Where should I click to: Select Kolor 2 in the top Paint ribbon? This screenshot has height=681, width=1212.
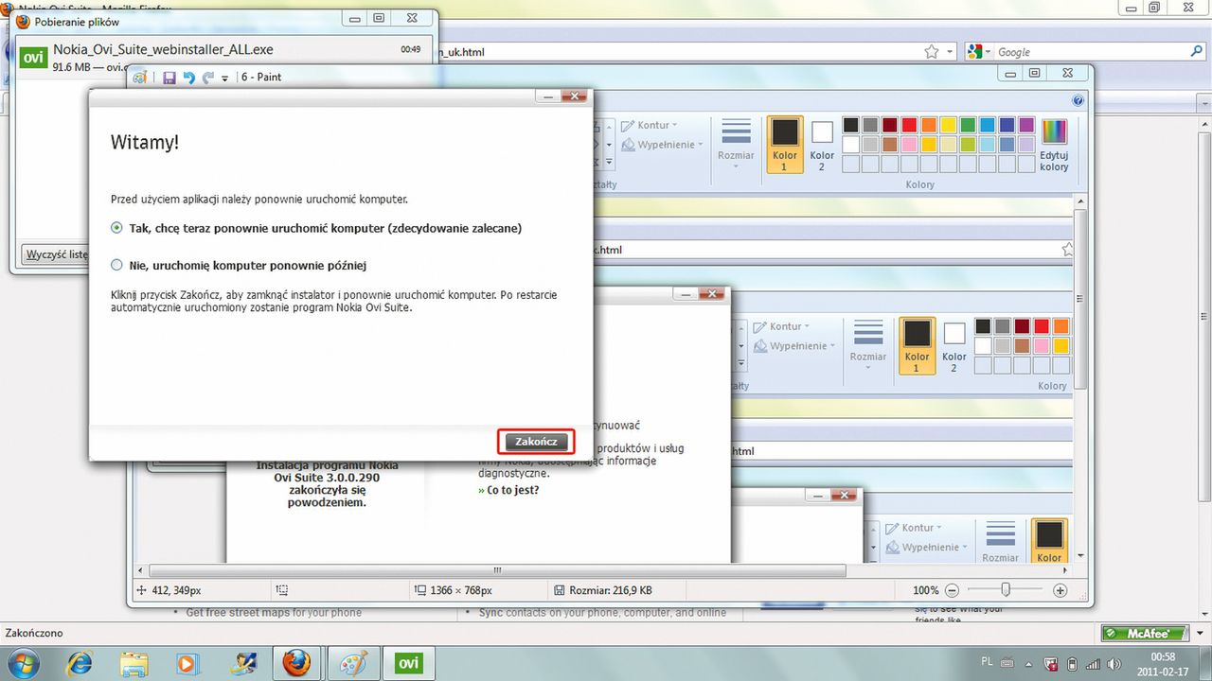pos(822,145)
